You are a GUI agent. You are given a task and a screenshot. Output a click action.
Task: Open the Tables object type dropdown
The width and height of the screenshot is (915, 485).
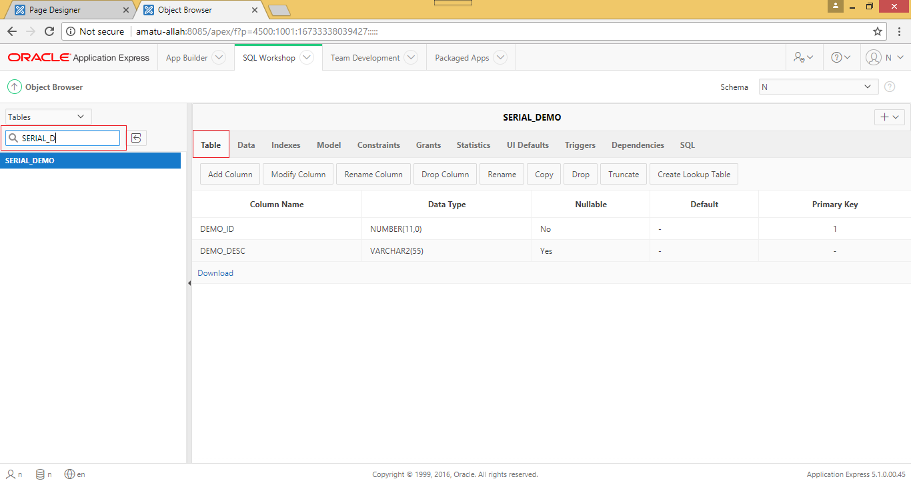point(47,116)
